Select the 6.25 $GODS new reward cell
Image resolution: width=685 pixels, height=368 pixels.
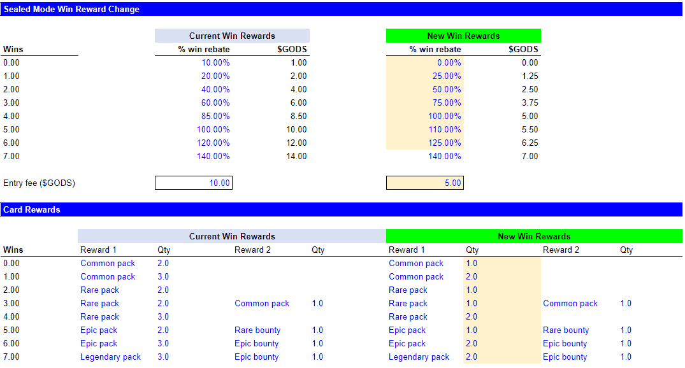point(529,143)
